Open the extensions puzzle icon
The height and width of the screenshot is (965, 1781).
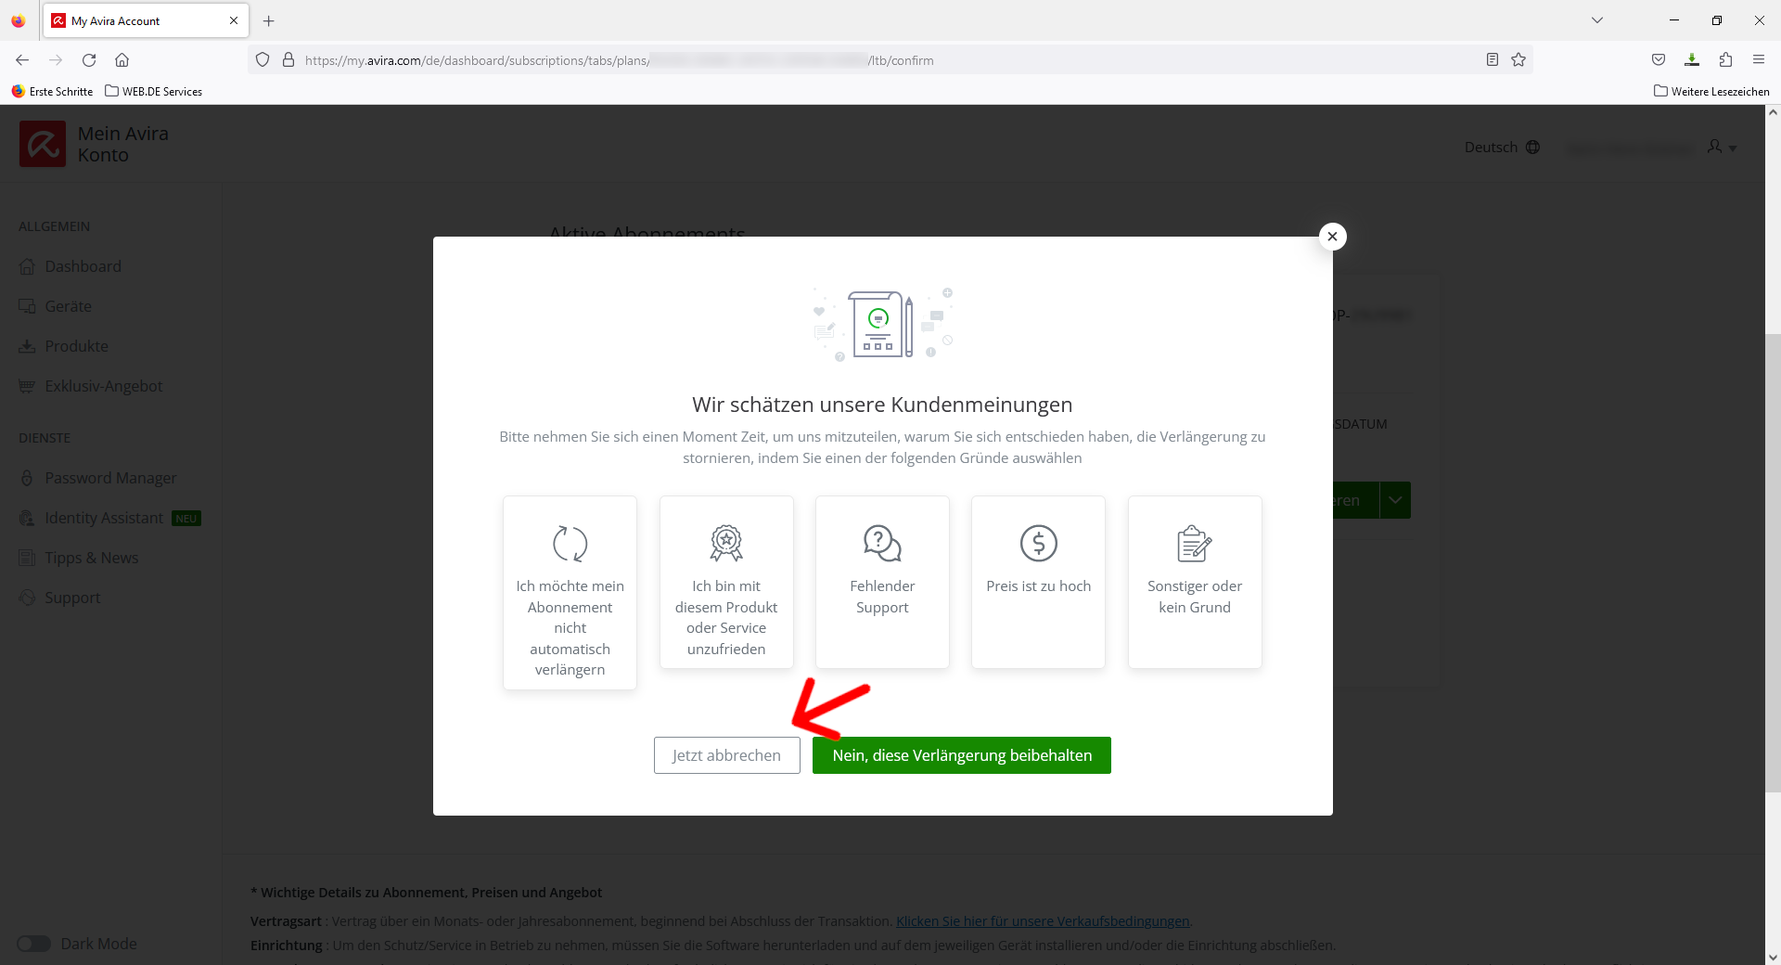pyautogui.click(x=1725, y=60)
